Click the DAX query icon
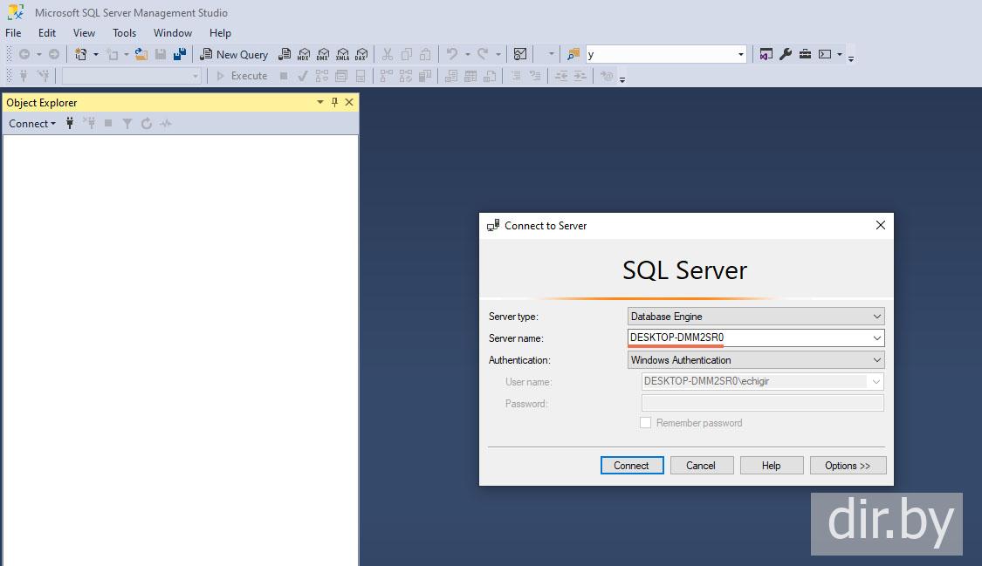The width and height of the screenshot is (982, 566). point(361,54)
